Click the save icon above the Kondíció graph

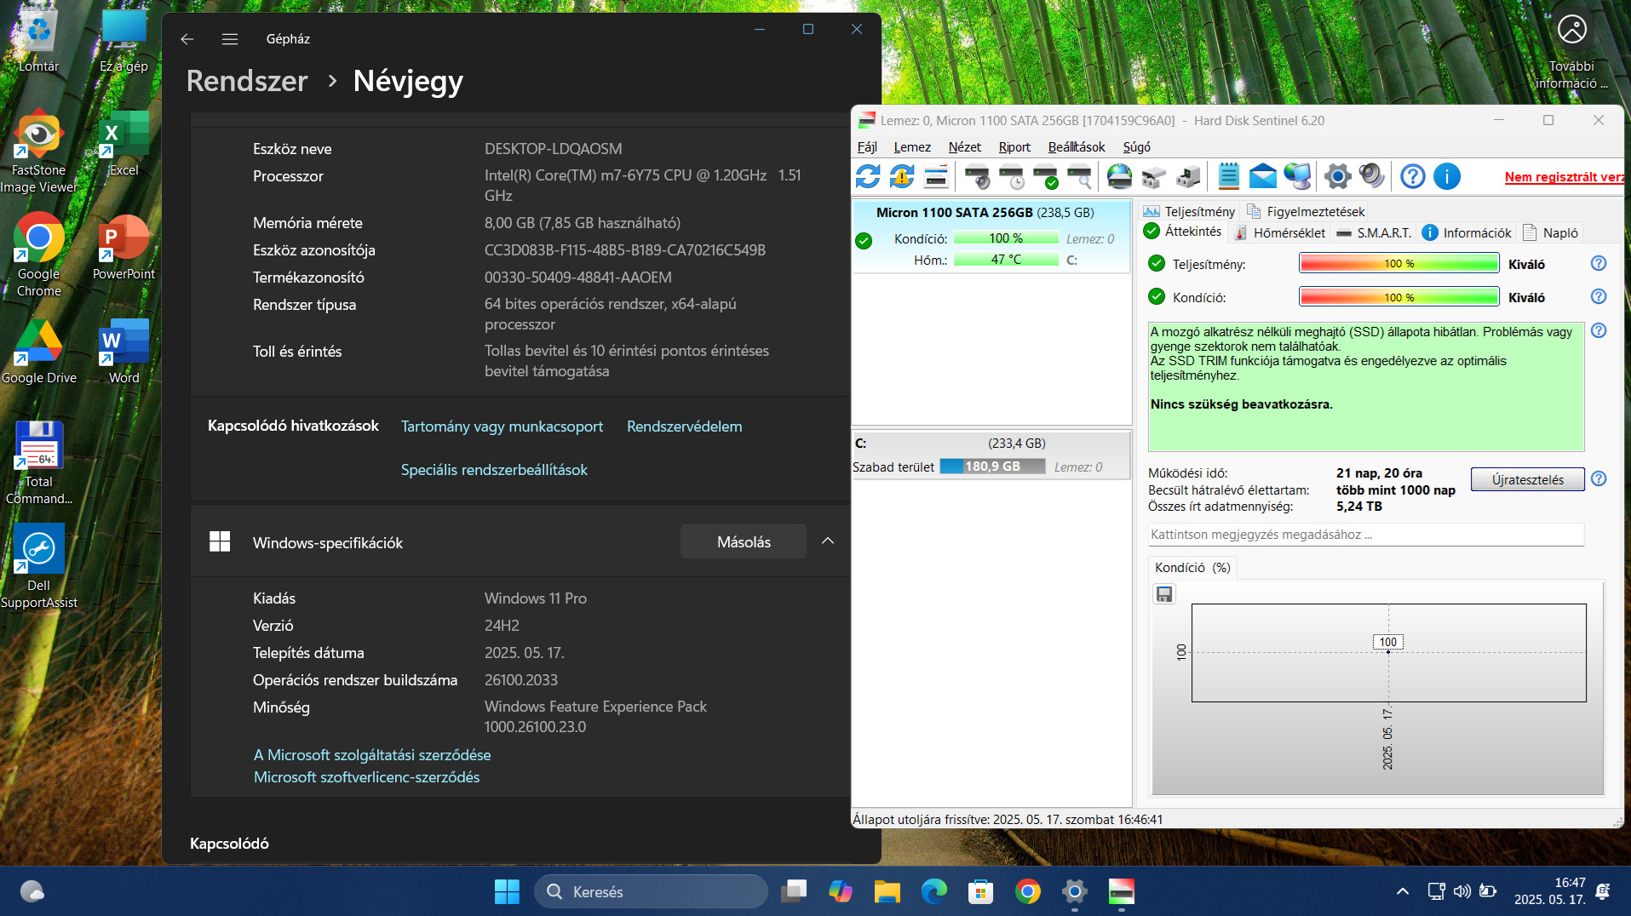tap(1164, 594)
